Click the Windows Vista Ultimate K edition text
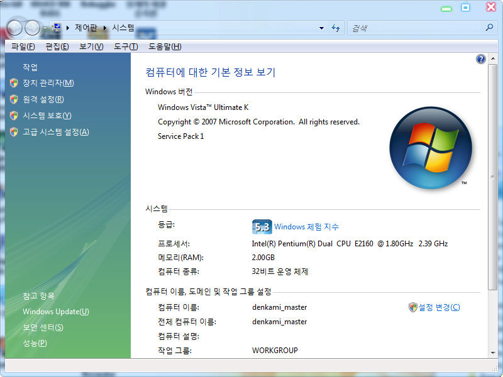Image resolution: width=503 pixels, height=377 pixels. (203, 107)
